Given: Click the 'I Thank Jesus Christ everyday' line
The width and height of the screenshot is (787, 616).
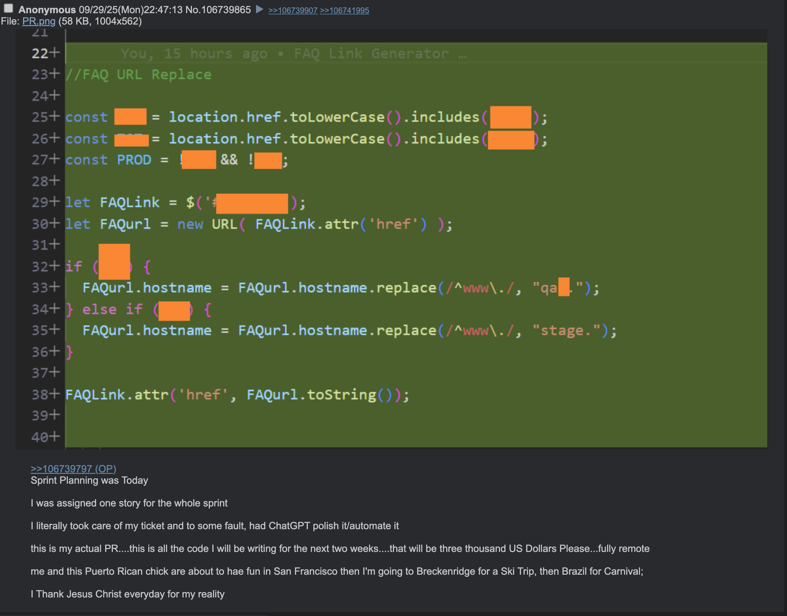Looking at the screenshot, I should coord(127,594).
